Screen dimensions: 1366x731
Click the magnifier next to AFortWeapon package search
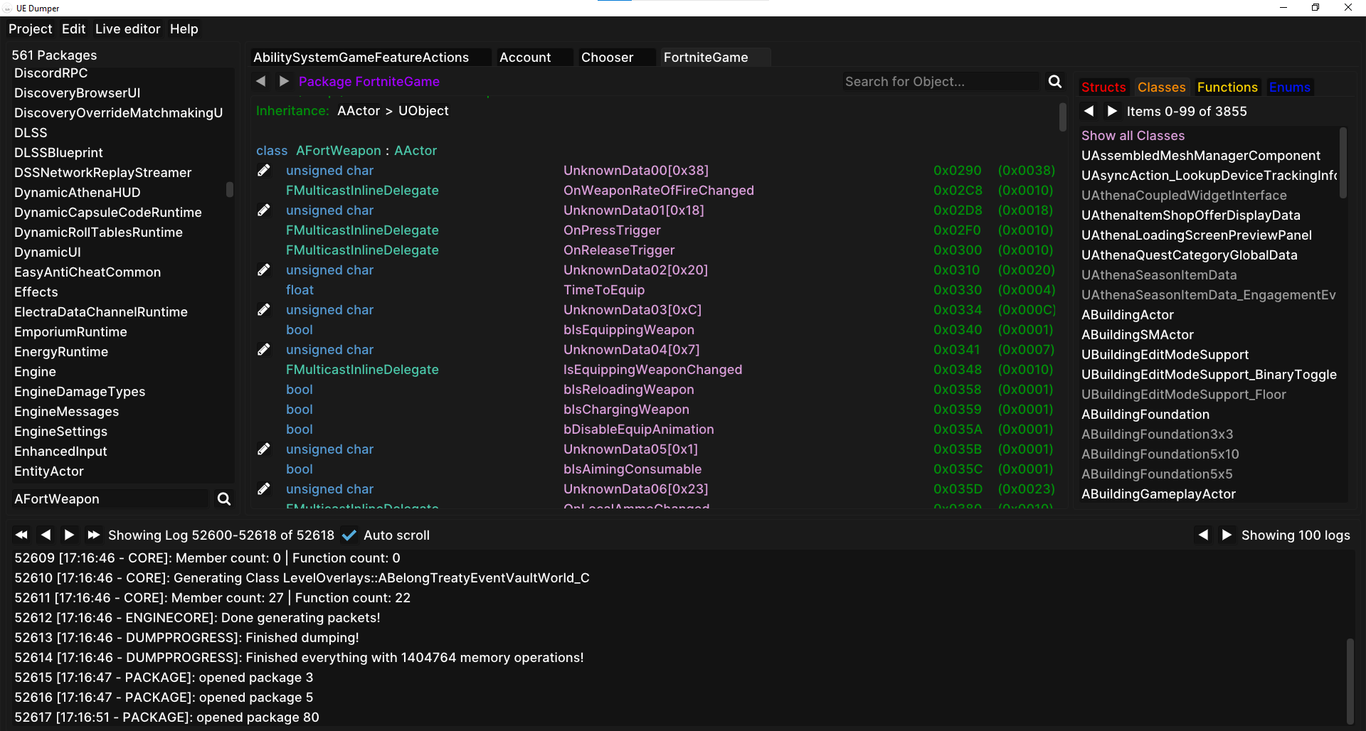pyautogui.click(x=224, y=499)
